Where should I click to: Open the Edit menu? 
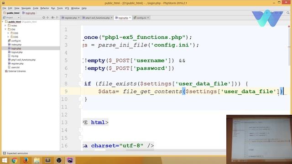(10, 8)
